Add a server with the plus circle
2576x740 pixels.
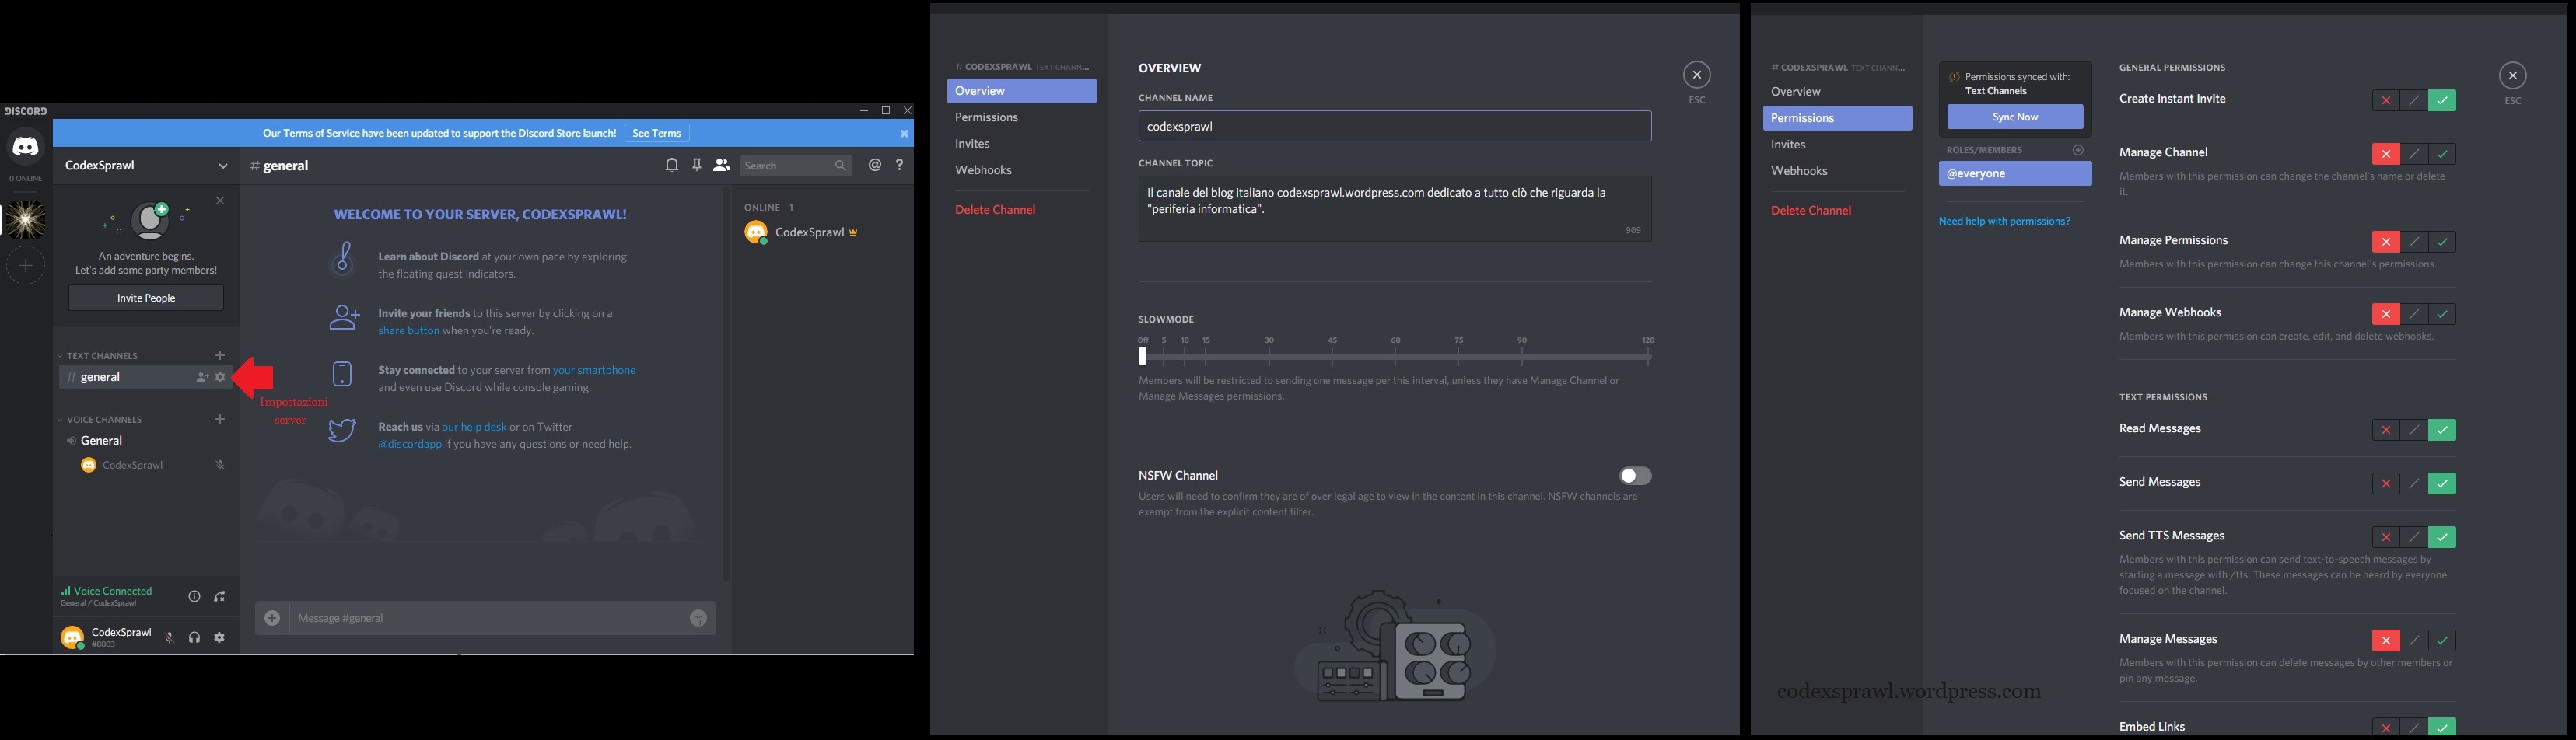[26, 266]
